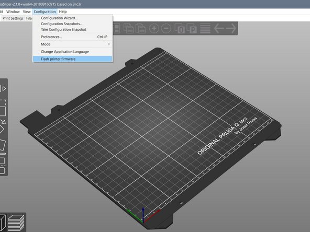Choose Flash printer firmware
The image size is (310, 232).
pos(72,59)
